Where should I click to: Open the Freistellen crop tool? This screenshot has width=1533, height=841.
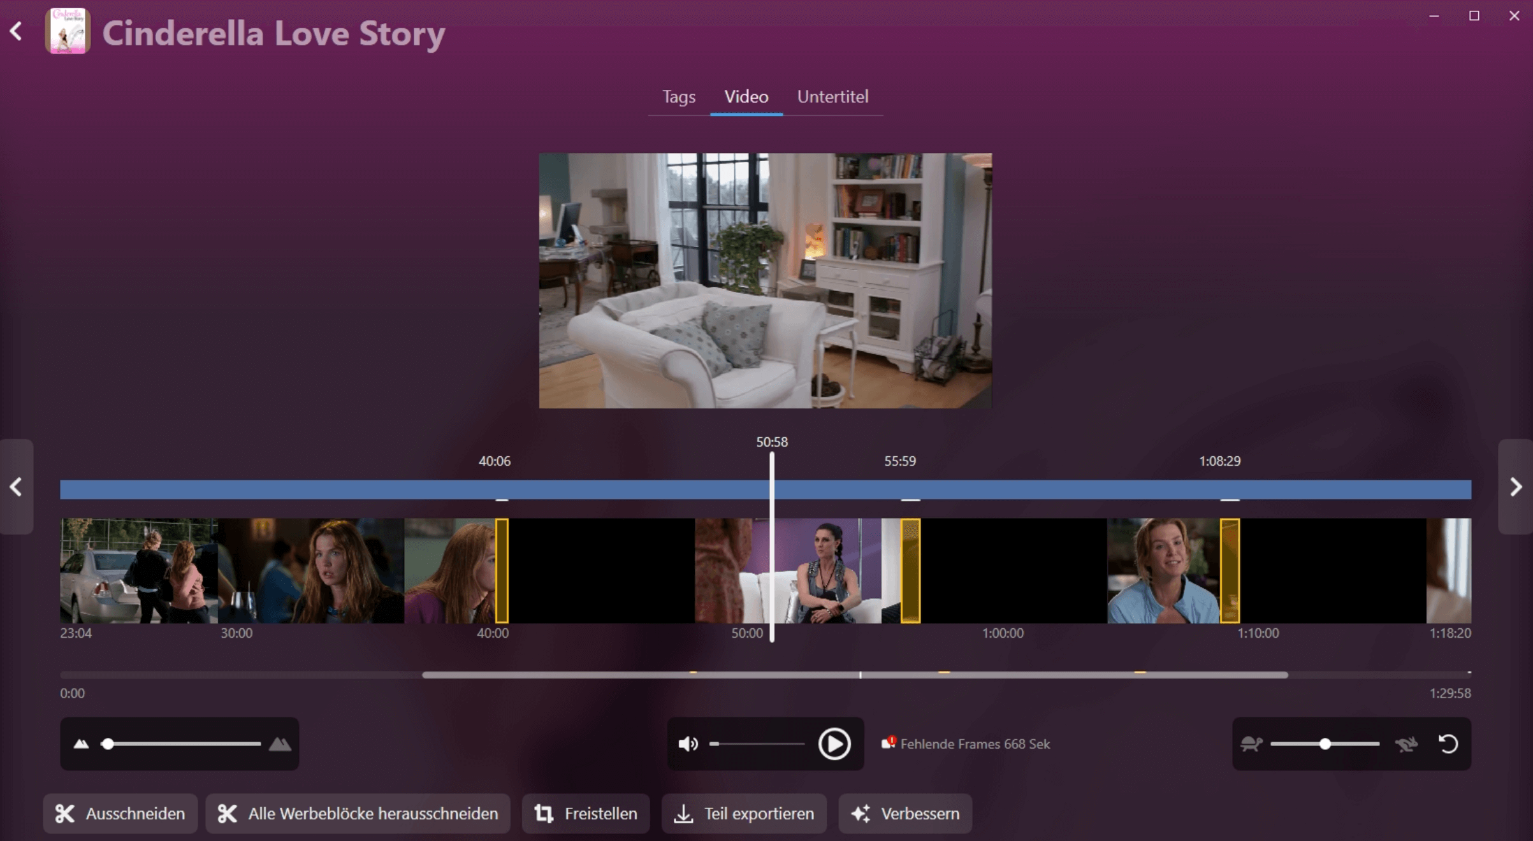pos(586,814)
